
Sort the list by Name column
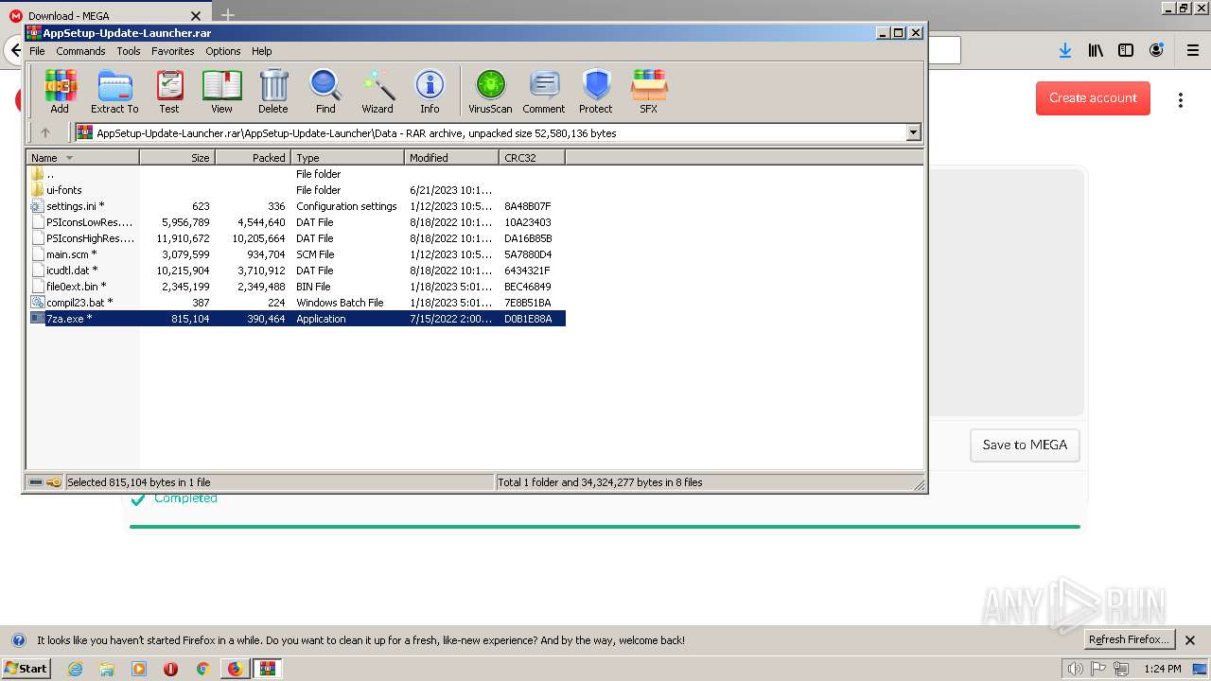pyautogui.click(x=83, y=158)
